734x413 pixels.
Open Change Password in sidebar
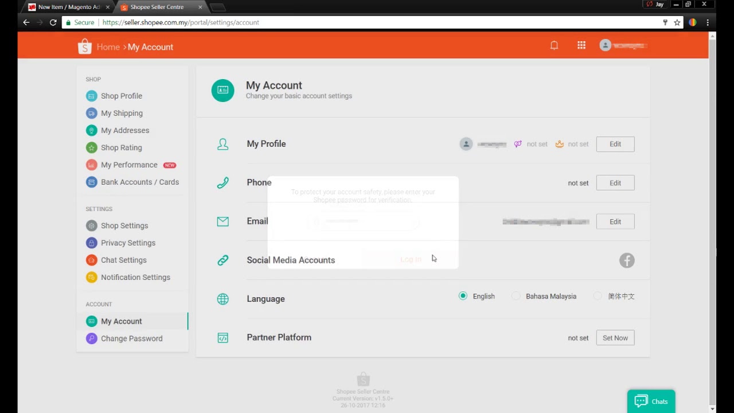(x=131, y=338)
